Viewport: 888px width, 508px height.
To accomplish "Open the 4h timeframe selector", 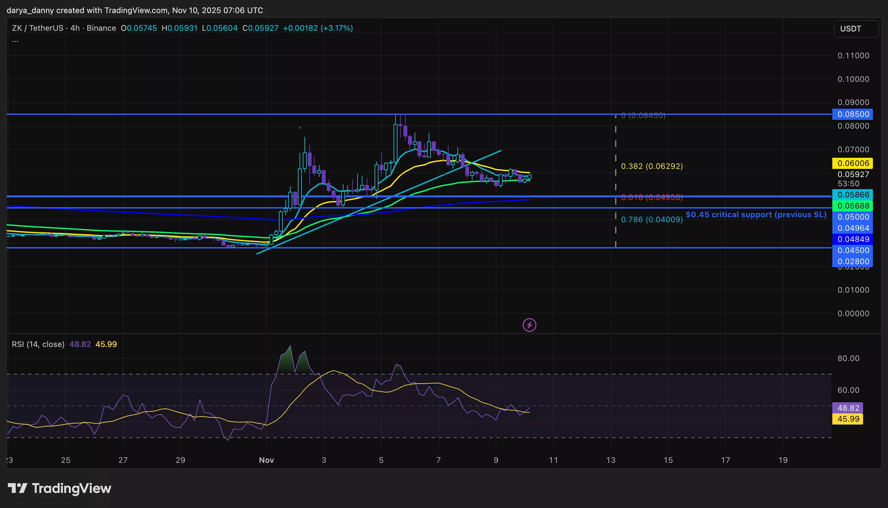I will click(74, 28).
